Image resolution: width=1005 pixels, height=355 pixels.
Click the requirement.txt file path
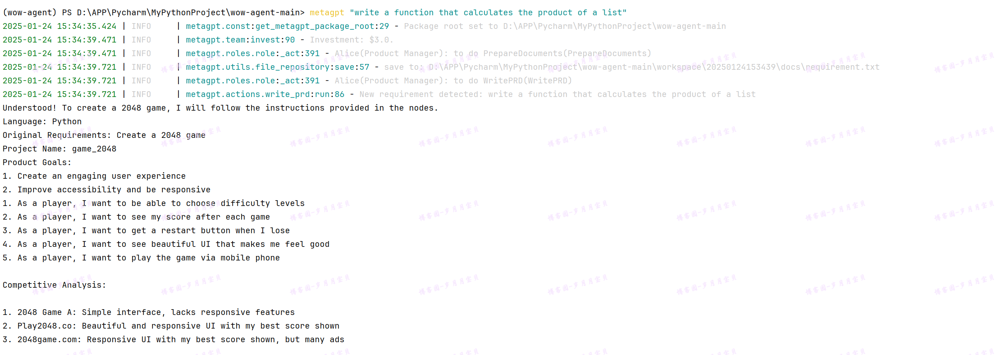(x=654, y=67)
